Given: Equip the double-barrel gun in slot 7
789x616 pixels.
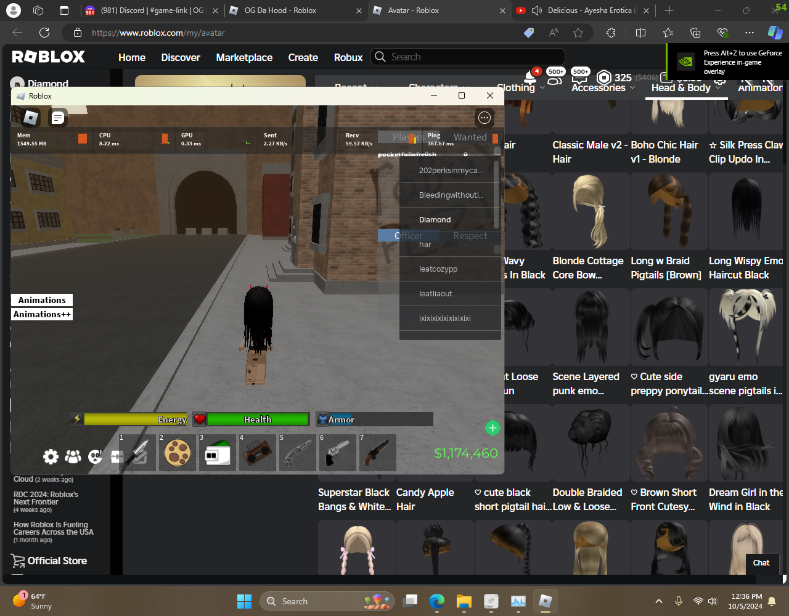Looking at the screenshot, I should pyautogui.click(x=378, y=453).
